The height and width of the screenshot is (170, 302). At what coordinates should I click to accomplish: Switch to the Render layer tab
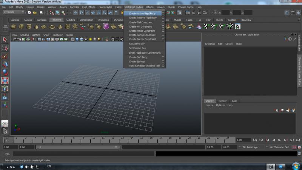(222, 101)
